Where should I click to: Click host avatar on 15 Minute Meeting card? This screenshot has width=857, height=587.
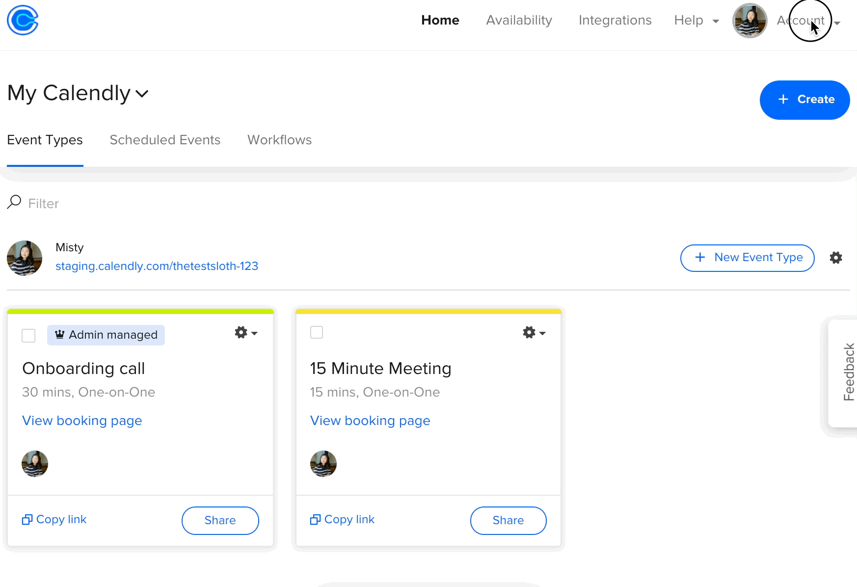tap(323, 464)
